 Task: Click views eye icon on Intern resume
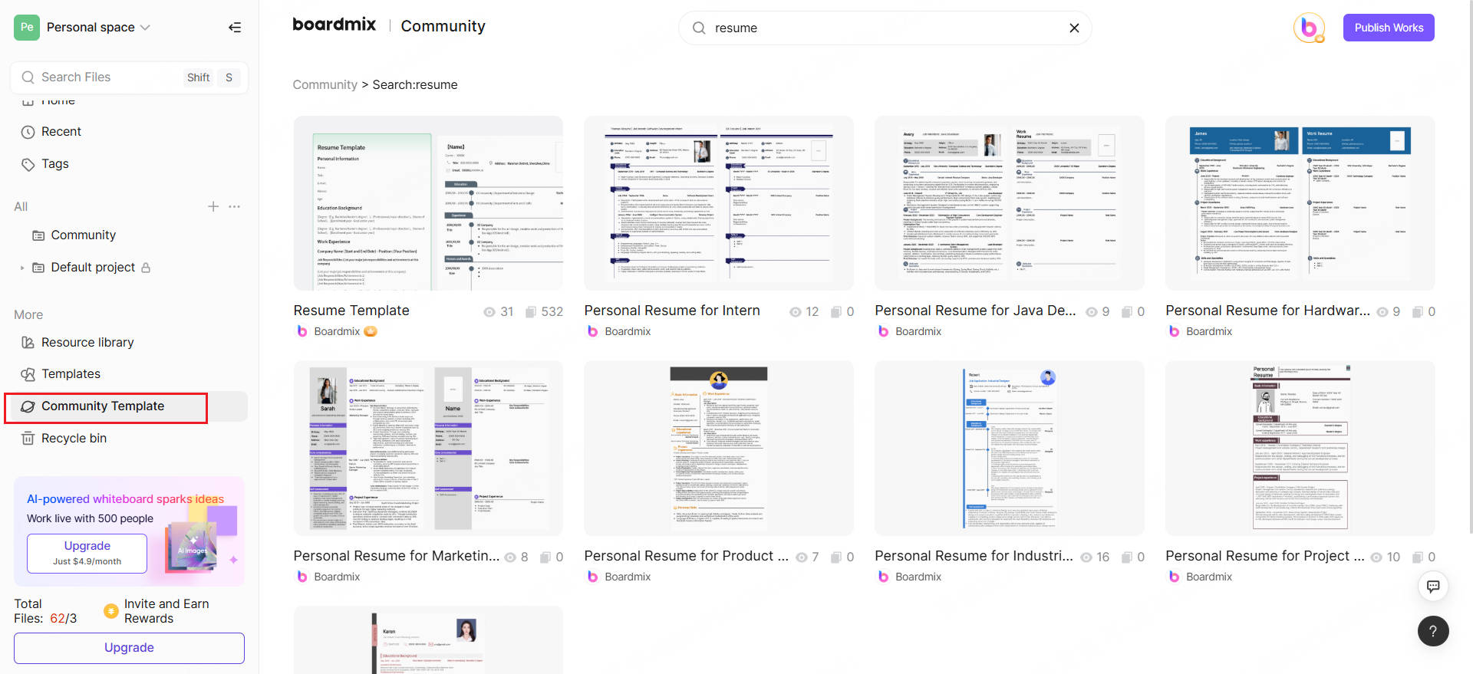pyautogui.click(x=796, y=312)
